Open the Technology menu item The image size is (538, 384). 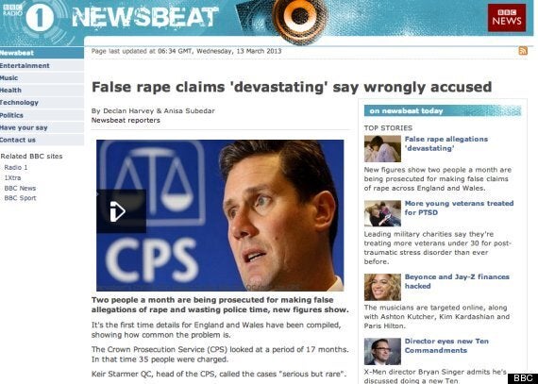tap(19, 103)
